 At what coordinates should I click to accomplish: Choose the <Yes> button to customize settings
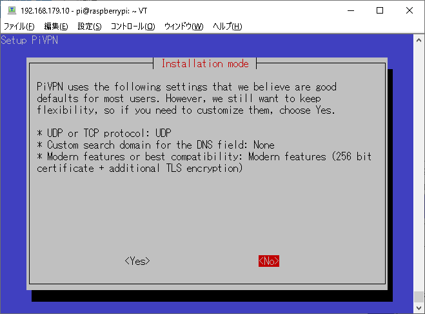pos(137,261)
